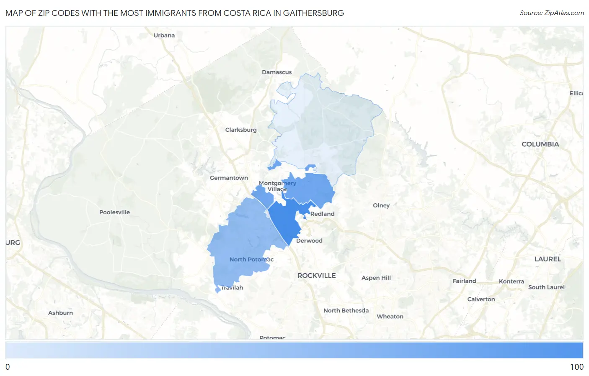Select the North Potomac label
The height and width of the screenshot is (376, 589).
click(x=251, y=259)
